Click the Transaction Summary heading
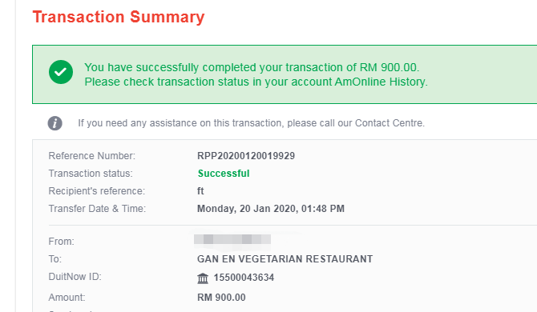This screenshot has height=312, width=537. point(119,17)
